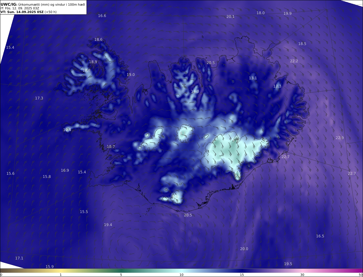Click the 16.5 value label on the map
The image size is (363, 277).
pos(320,236)
